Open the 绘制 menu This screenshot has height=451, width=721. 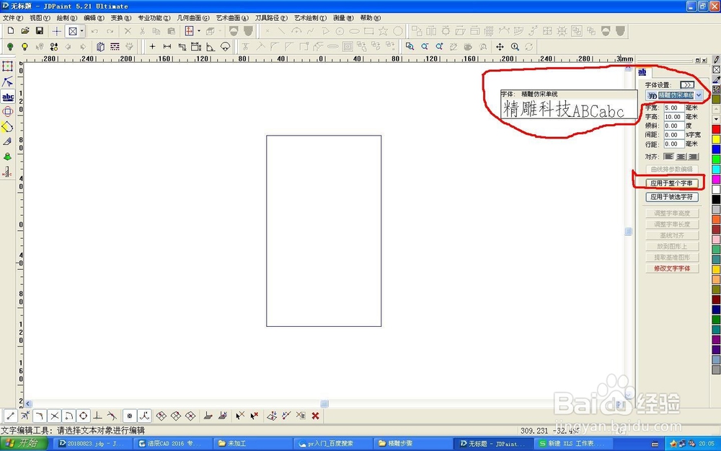pyautogui.click(x=67, y=18)
